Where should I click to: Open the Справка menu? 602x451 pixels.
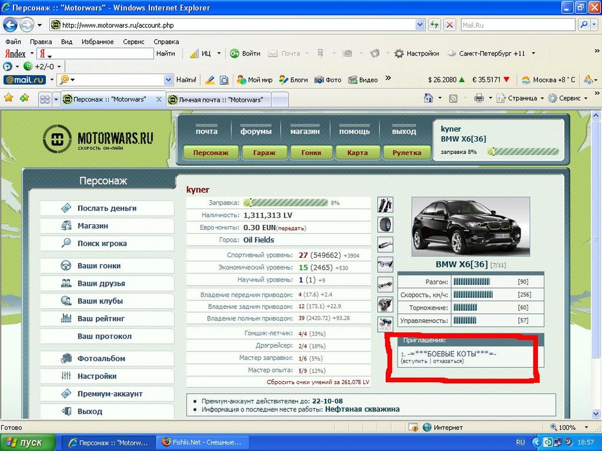pyautogui.click(x=166, y=42)
